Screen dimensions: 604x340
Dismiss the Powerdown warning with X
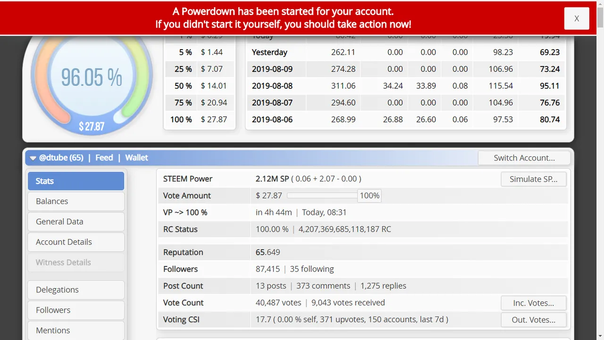coord(577,18)
